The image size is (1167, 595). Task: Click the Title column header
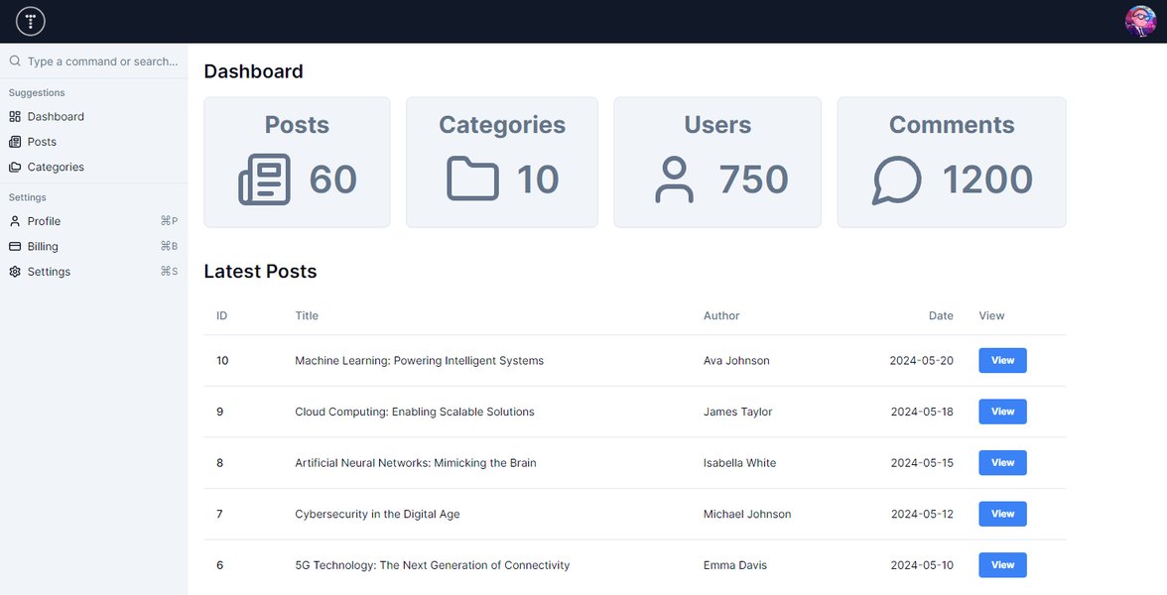(x=307, y=316)
